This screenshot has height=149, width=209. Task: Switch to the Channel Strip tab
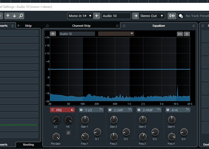[81, 26]
